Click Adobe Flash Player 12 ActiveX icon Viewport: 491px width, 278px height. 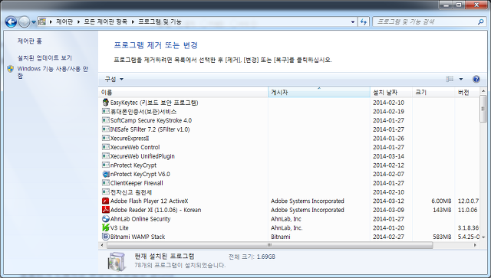pyautogui.click(x=106, y=201)
